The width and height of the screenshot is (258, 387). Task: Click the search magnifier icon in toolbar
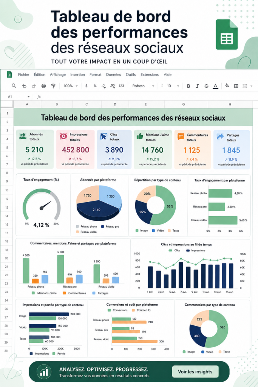click(x=14, y=86)
